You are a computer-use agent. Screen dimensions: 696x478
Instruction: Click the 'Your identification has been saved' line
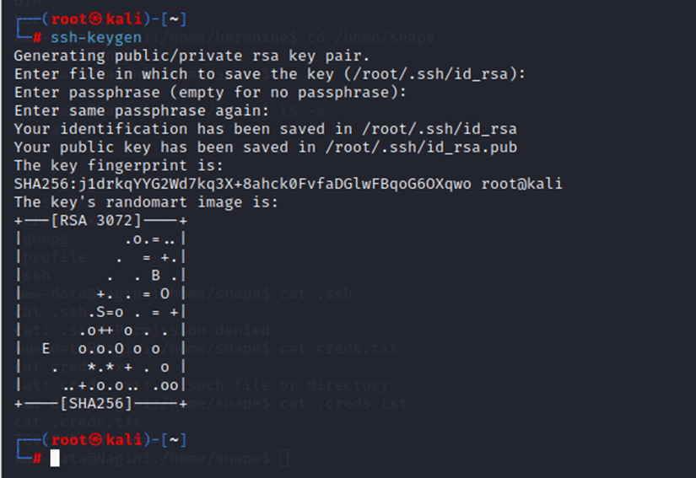[265, 129]
